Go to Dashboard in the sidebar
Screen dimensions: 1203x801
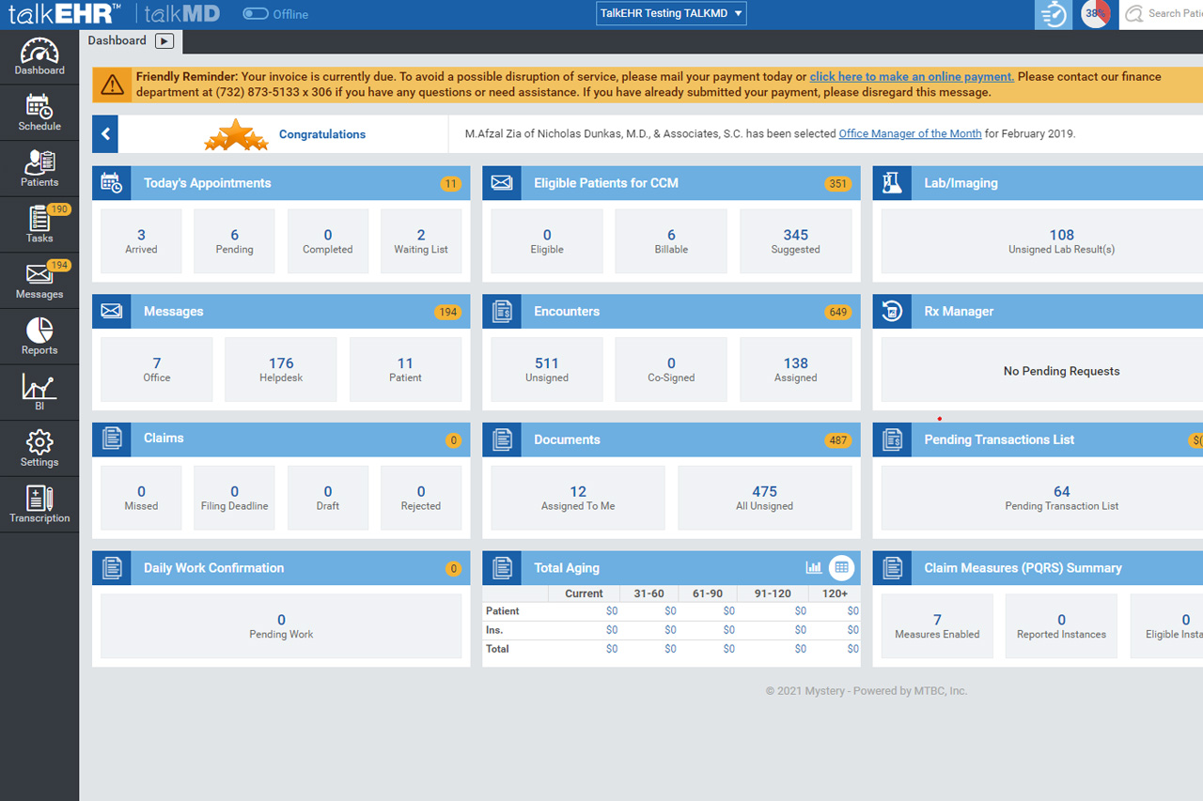click(x=39, y=56)
